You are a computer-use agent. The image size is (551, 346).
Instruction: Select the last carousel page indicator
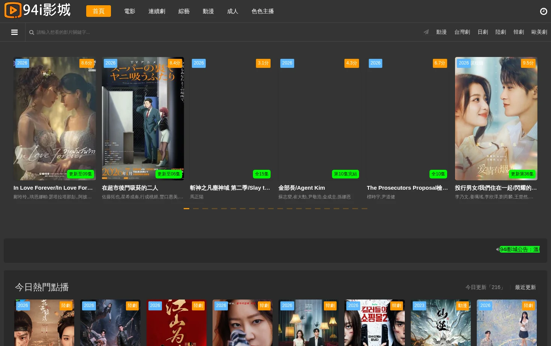[x=364, y=208]
